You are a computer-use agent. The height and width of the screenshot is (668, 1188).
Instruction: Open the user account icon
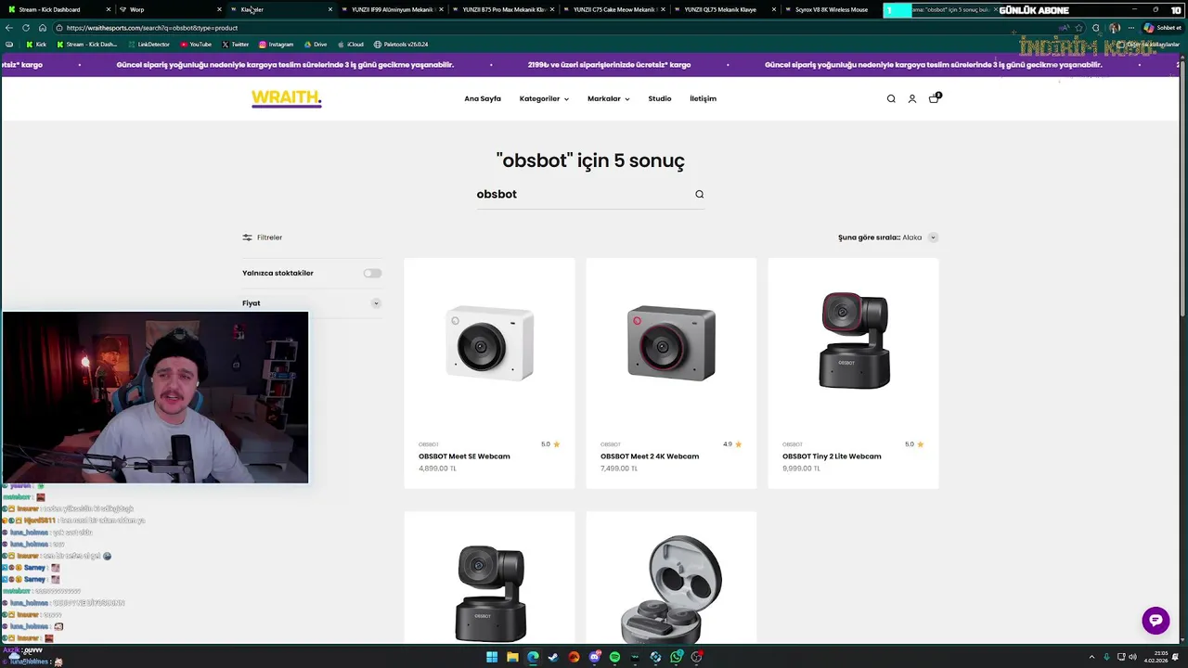pyautogui.click(x=912, y=98)
